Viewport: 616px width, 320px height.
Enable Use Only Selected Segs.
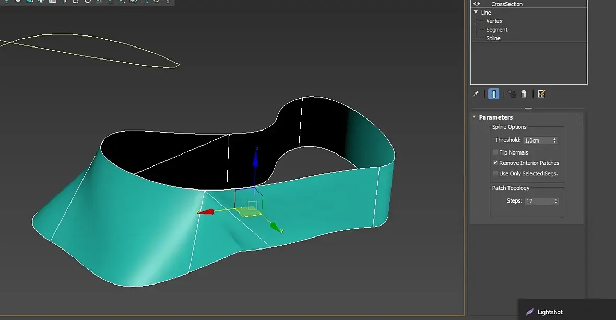click(495, 174)
